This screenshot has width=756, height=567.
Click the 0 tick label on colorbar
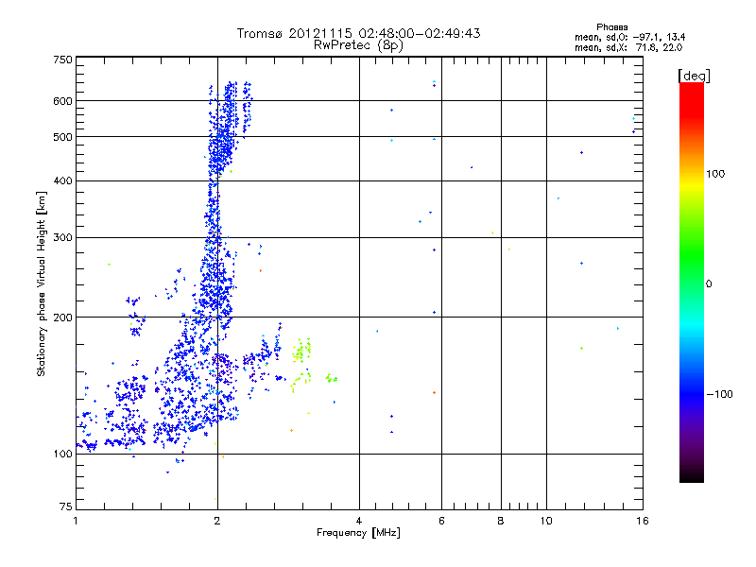click(x=710, y=283)
